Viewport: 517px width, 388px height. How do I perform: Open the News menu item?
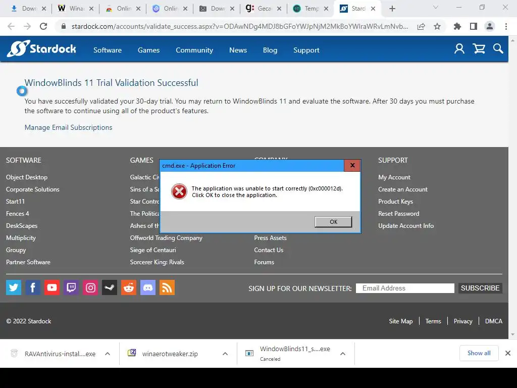click(x=238, y=50)
